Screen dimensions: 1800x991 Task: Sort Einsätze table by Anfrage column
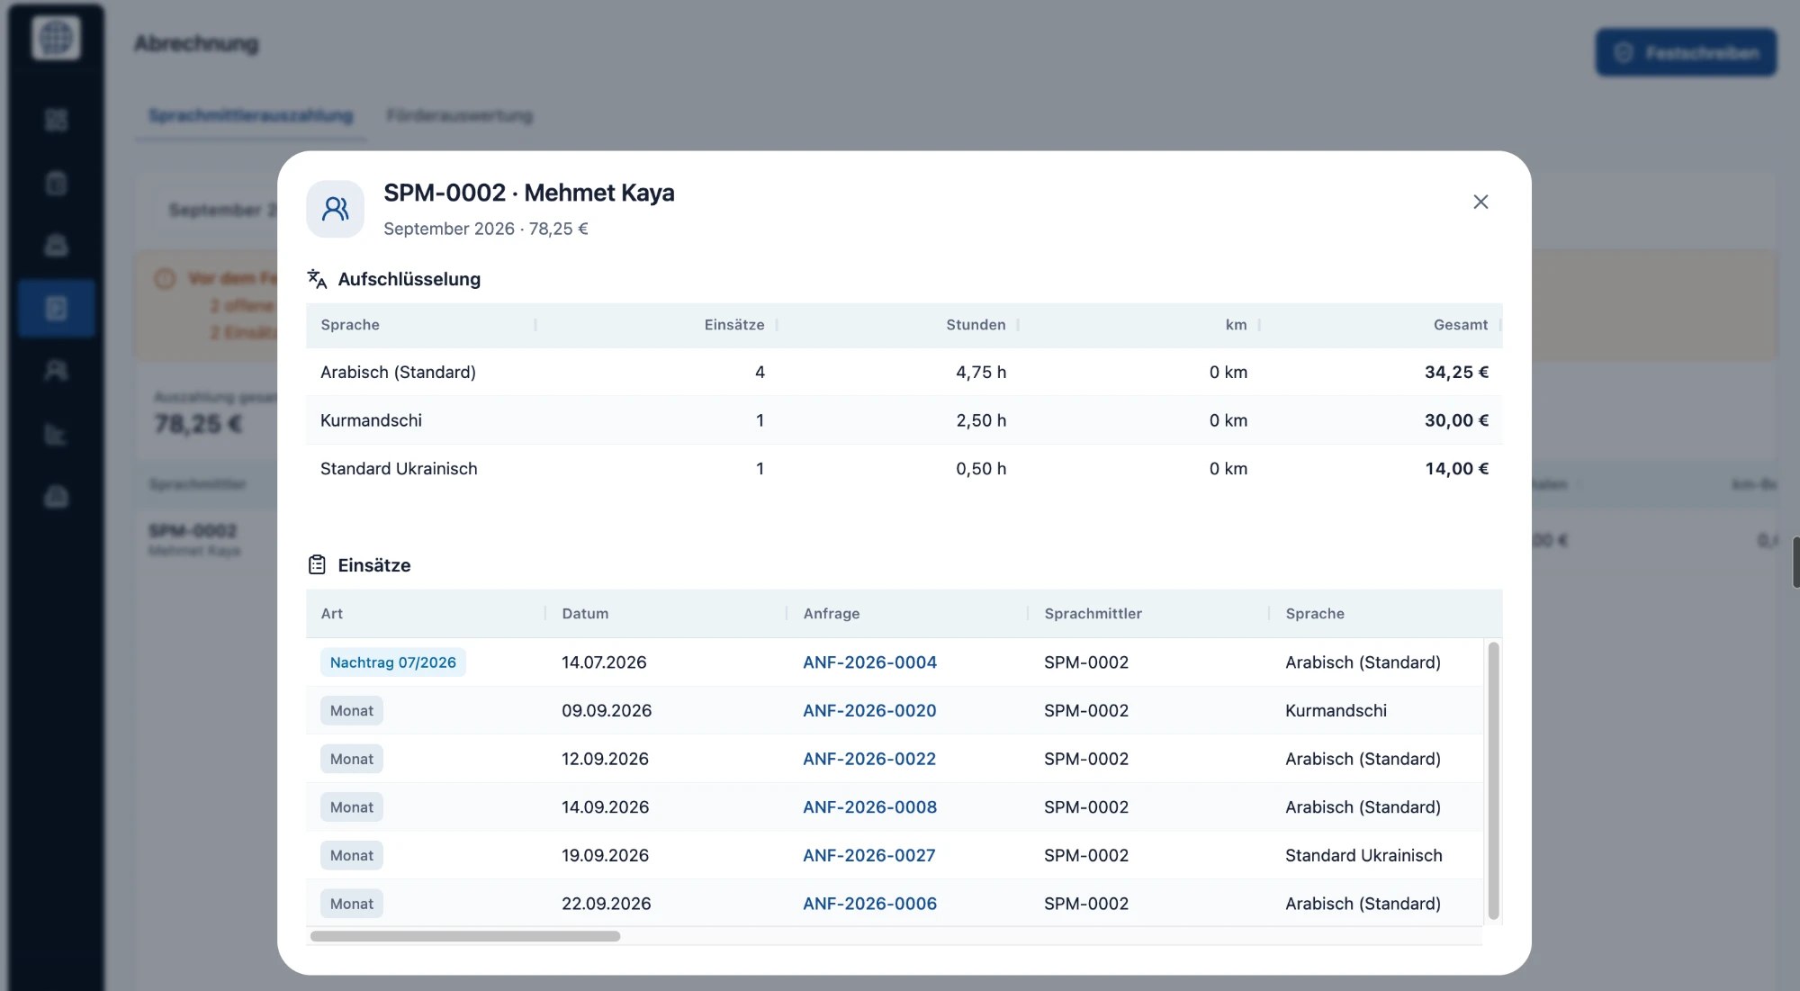coord(832,614)
